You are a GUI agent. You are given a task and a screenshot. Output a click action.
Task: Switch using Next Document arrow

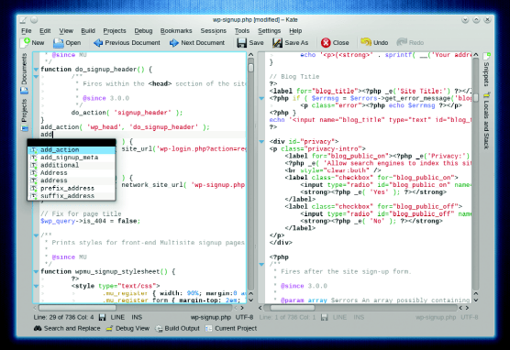click(174, 43)
